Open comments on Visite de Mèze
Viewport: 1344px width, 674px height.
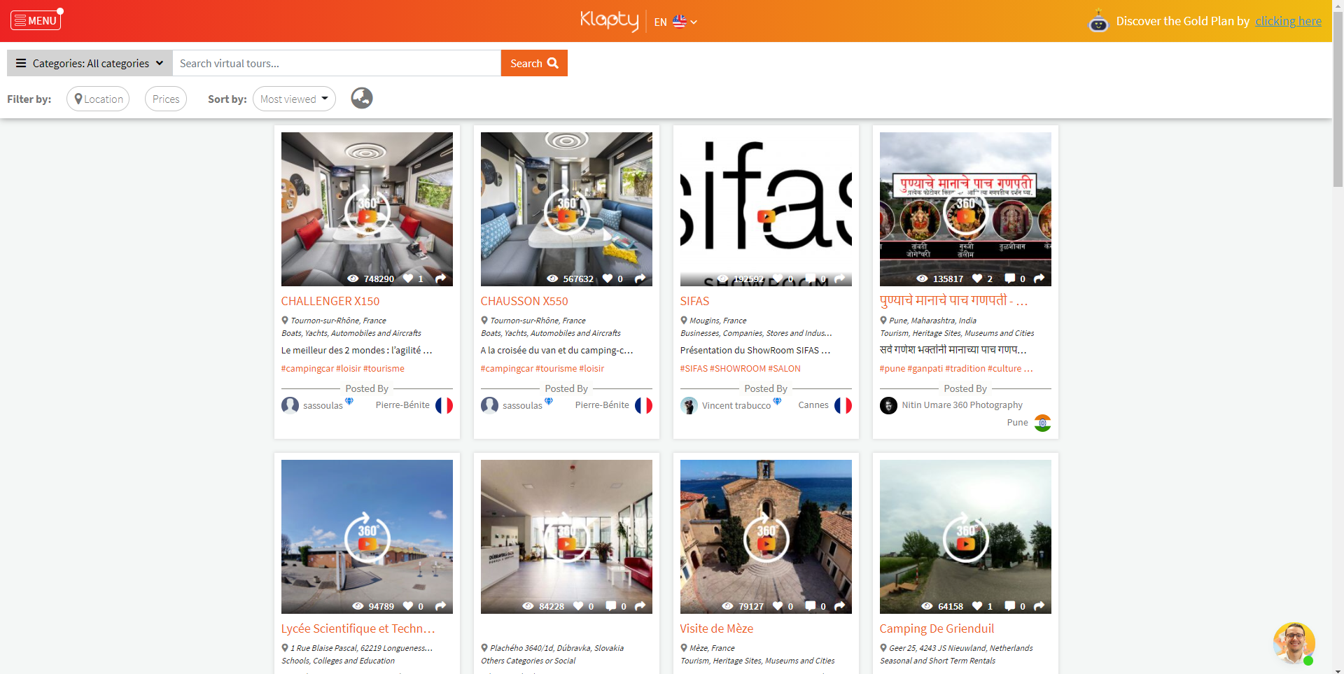(x=811, y=606)
